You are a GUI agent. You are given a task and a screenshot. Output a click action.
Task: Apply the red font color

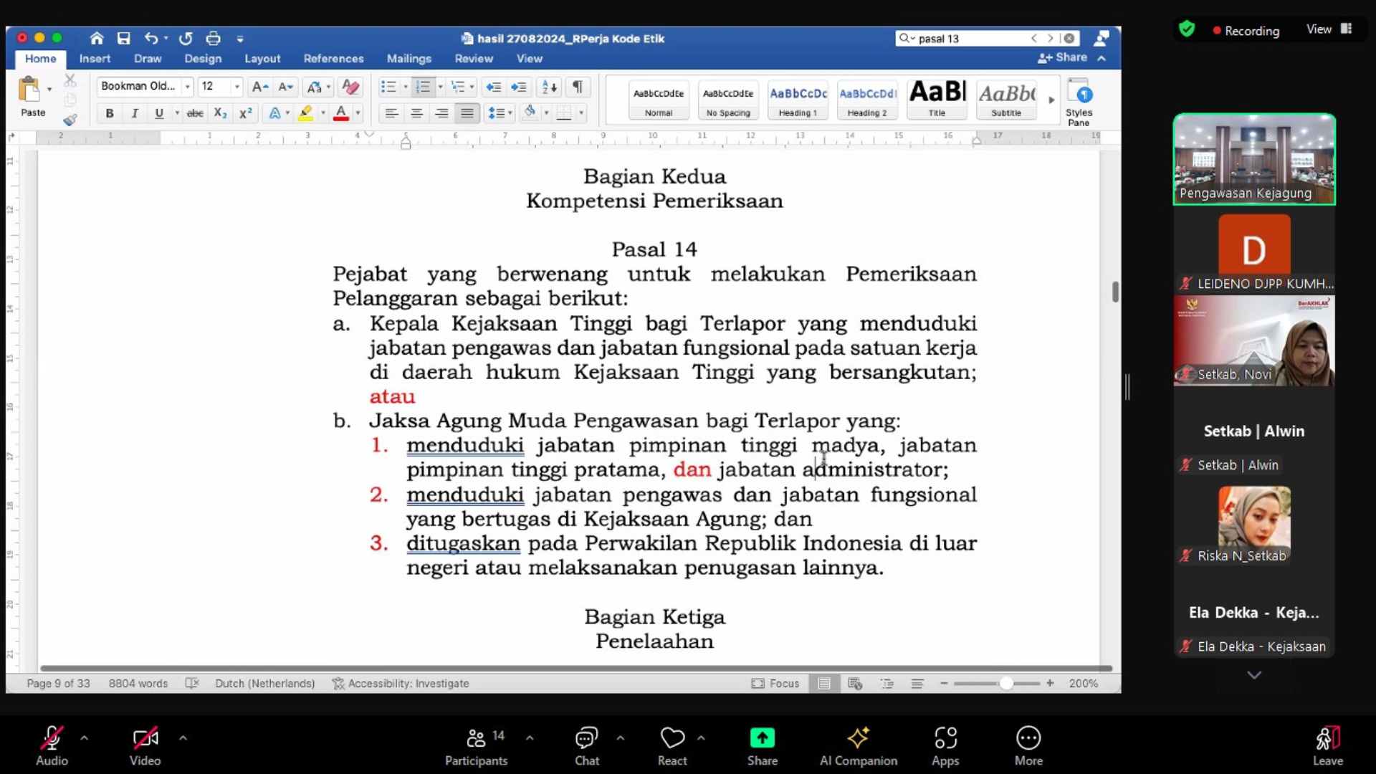point(340,113)
